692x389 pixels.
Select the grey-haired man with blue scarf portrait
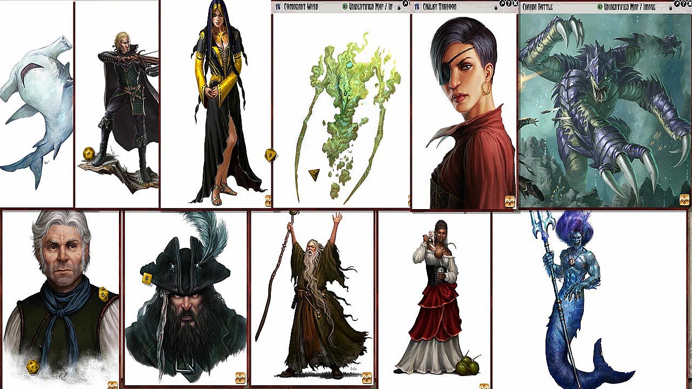pos(61,300)
